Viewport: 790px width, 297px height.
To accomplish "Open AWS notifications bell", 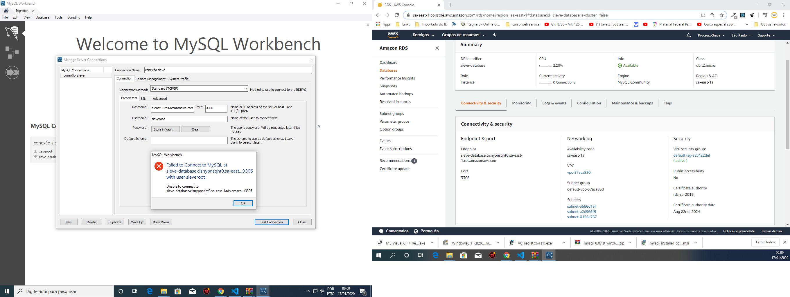I will click(688, 35).
